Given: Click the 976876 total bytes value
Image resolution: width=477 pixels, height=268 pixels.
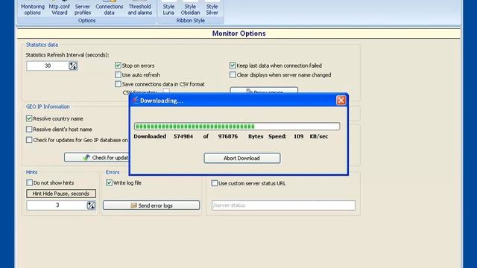Looking at the screenshot, I should tap(228, 136).
